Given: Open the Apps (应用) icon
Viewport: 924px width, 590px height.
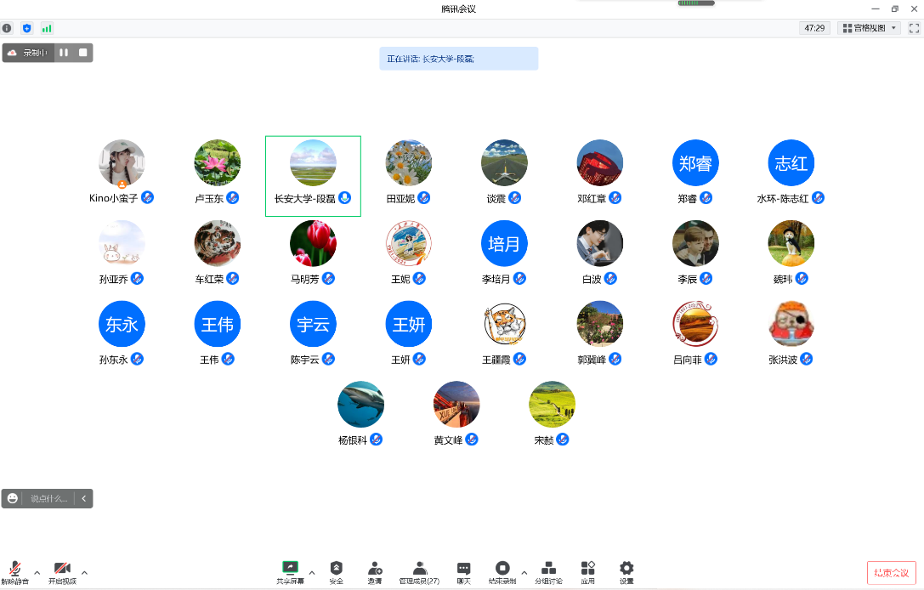Looking at the screenshot, I should click(587, 571).
